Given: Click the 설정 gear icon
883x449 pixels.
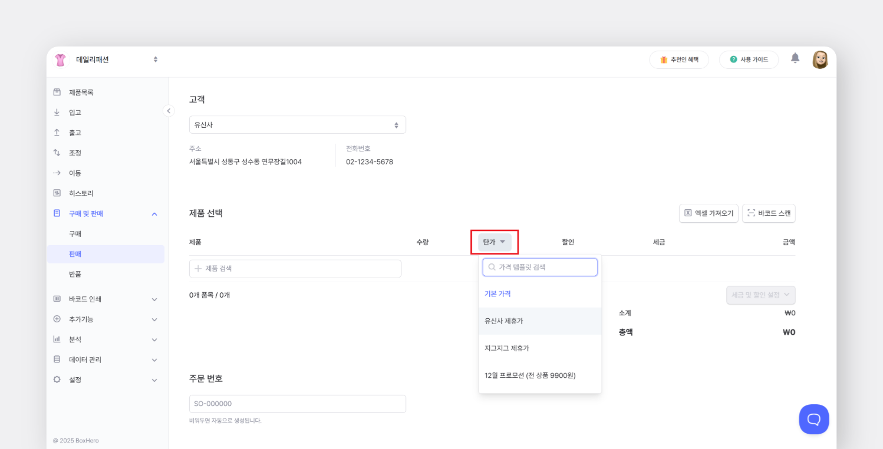Looking at the screenshot, I should point(56,379).
